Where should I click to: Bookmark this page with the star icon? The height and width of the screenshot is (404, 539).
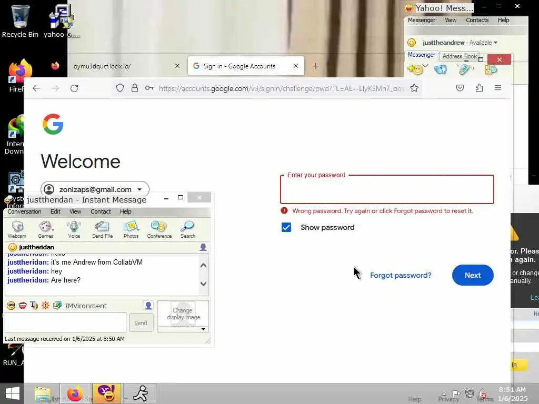(x=414, y=88)
